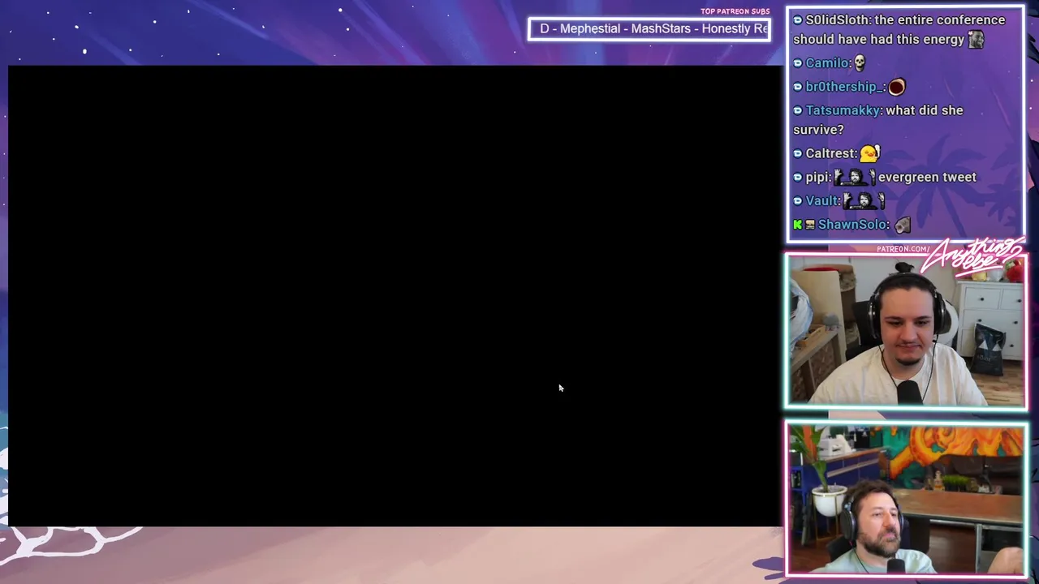Open pipi's username in chat
This screenshot has width=1039, height=584.
tap(817, 177)
